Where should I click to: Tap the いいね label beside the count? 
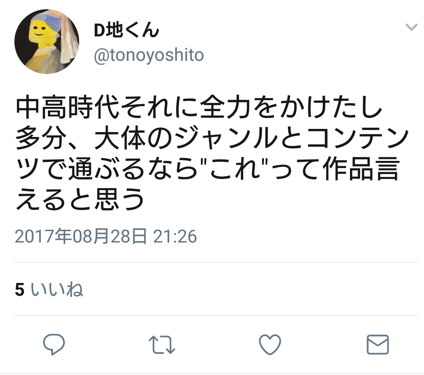(57, 289)
